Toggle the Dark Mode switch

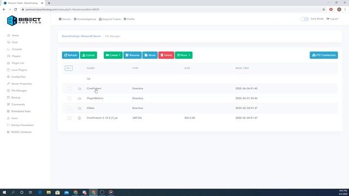(304, 19)
